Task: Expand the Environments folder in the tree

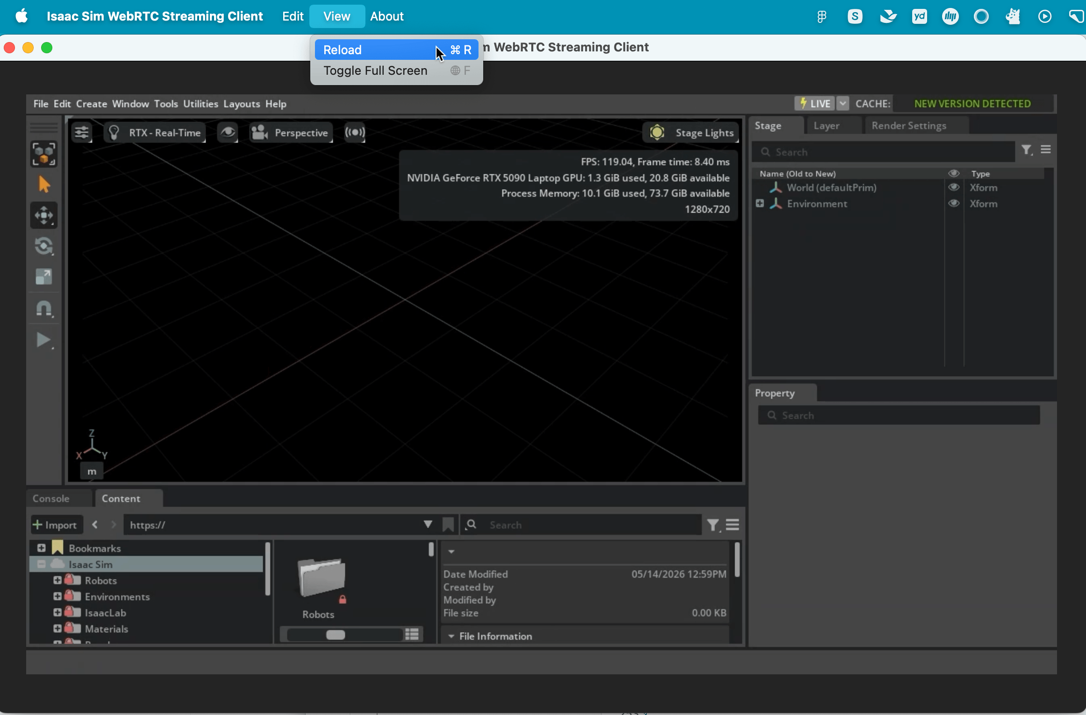Action: [x=57, y=596]
